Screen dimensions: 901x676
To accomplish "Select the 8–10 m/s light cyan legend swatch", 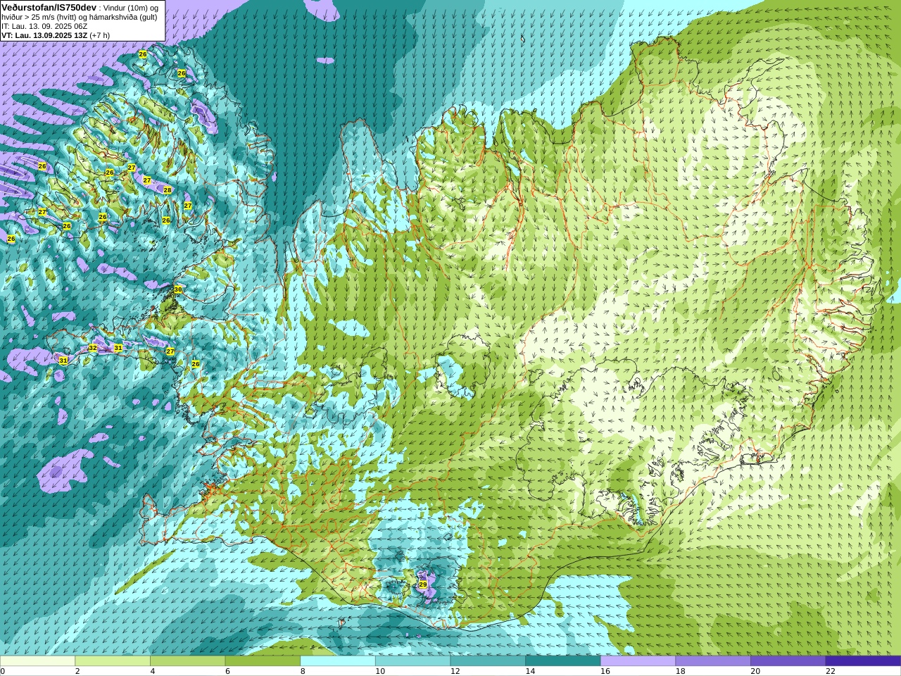I will (338, 661).
